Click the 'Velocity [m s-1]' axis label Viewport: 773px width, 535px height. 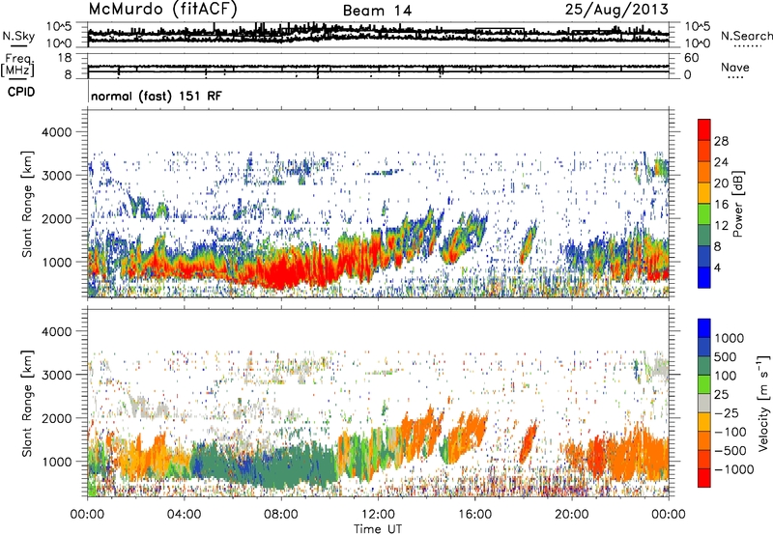click(x=763, y=403)
